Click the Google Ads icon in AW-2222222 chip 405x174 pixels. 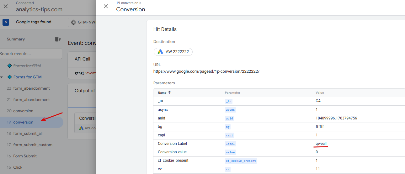click(x=160, y=52)
